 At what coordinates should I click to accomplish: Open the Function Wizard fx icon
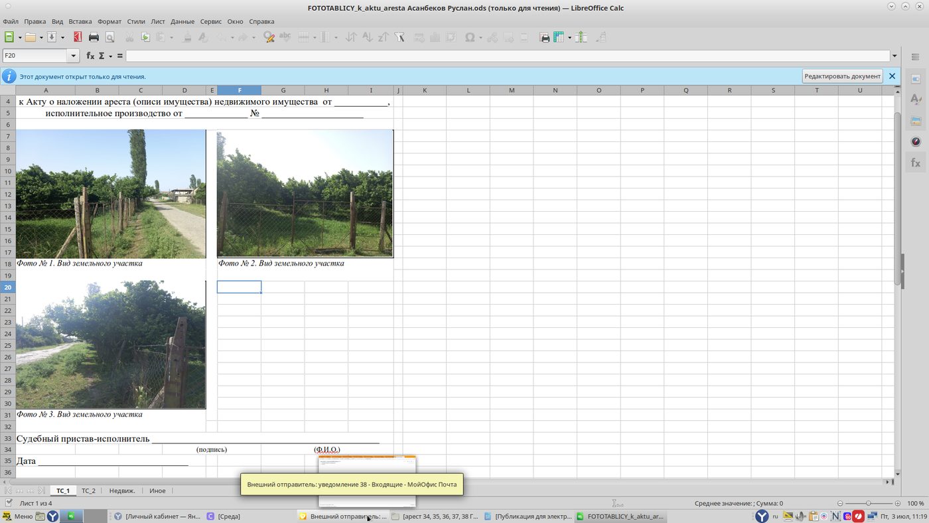[90, 56]
